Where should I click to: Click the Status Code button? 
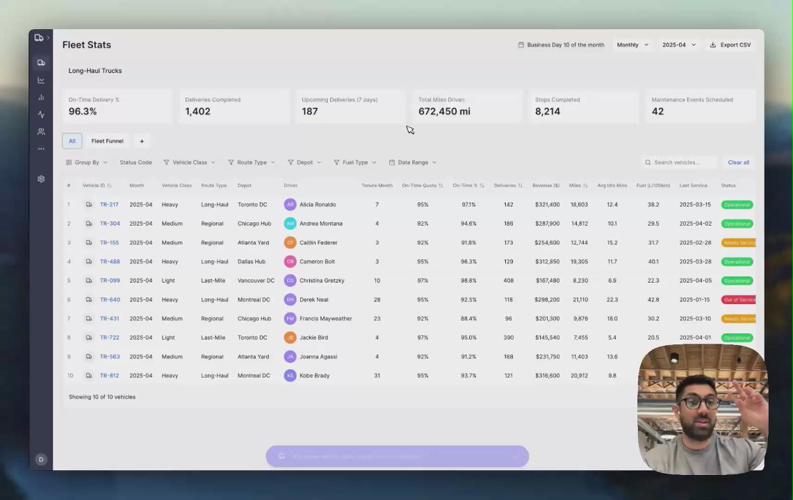136,162
